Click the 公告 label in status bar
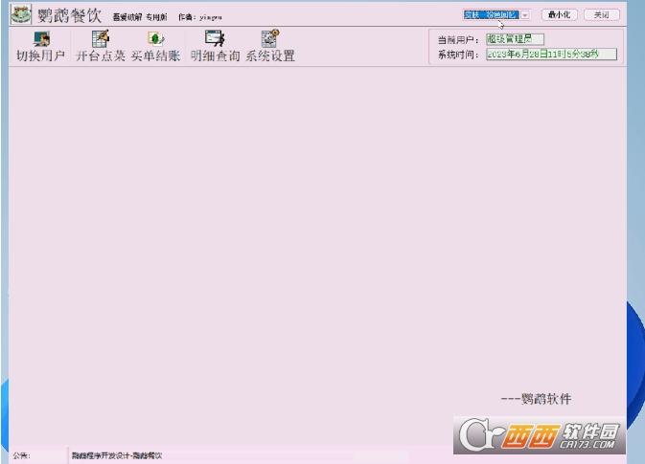 (21, 455)
